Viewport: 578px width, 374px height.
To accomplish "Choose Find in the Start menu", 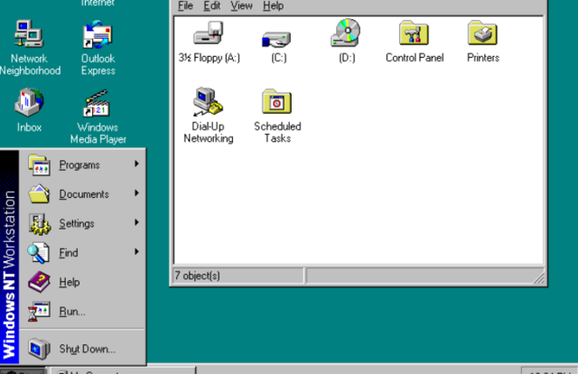I will coord(83,253).
